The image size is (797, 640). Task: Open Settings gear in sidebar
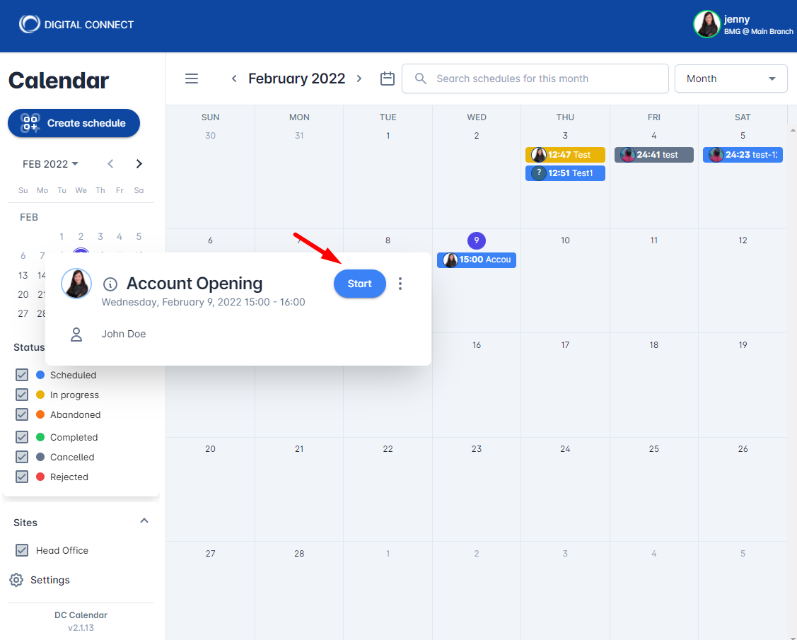click(16, 580)
